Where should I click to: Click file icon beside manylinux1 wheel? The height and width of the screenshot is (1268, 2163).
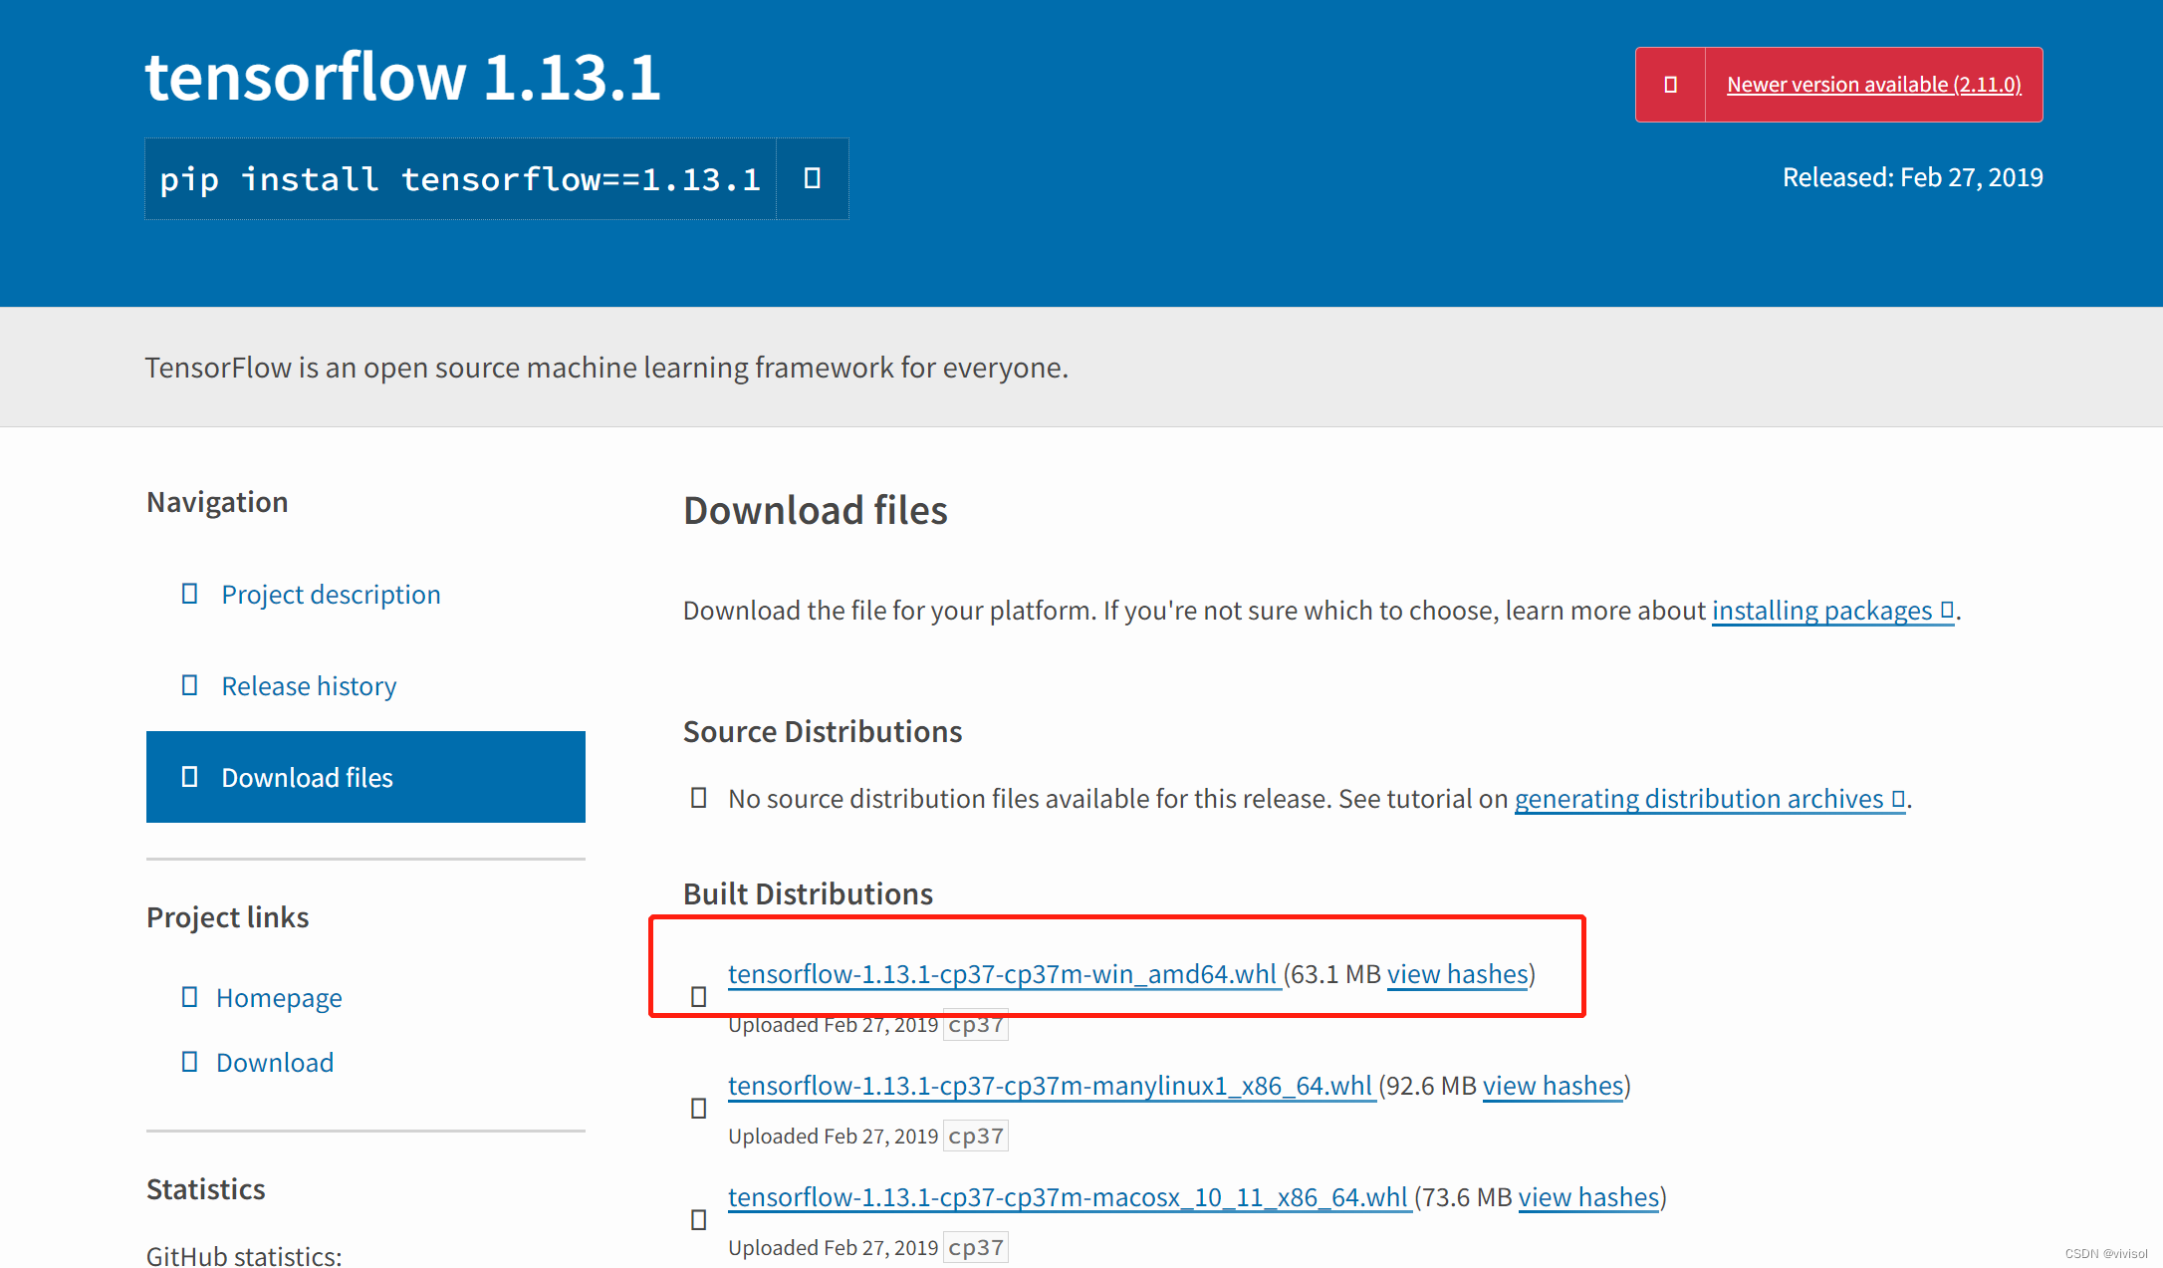click(698, 1109)
